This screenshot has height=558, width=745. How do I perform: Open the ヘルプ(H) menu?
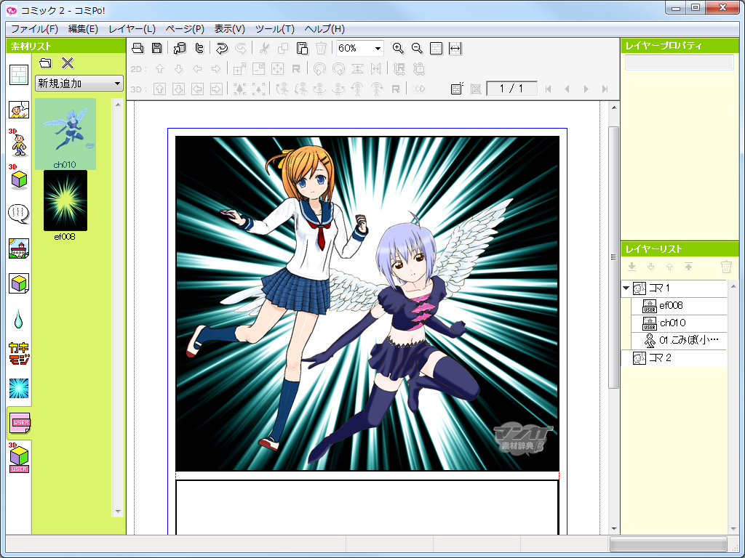[x=324, y=29]
